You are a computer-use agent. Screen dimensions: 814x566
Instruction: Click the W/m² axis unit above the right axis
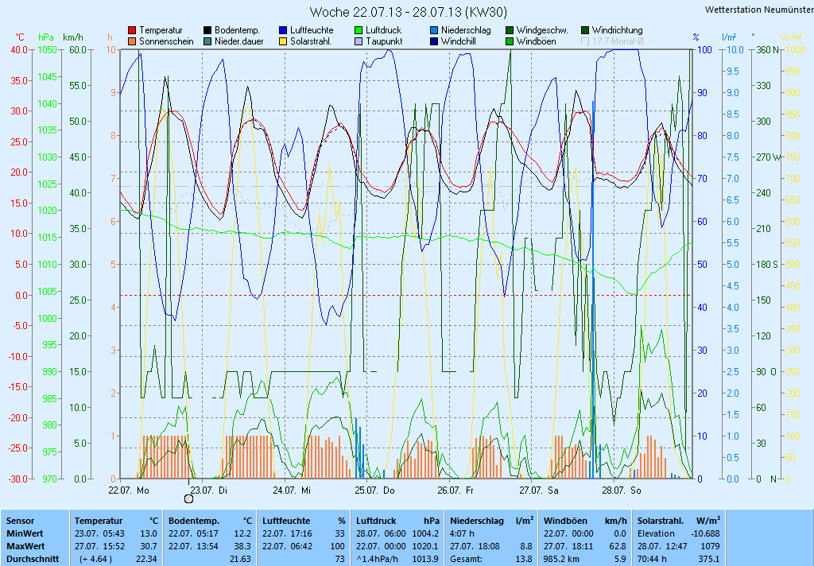(x=791, y=37)
